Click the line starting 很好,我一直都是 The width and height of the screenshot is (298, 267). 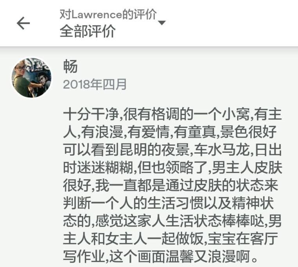pyautogui.click(x=171, y=185)
